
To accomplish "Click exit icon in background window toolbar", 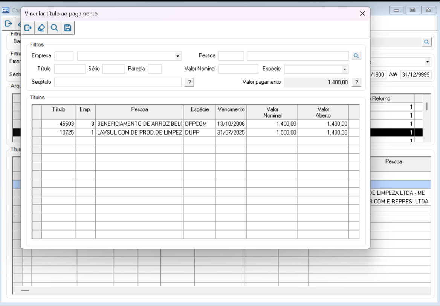I will (x=8, y=24).
